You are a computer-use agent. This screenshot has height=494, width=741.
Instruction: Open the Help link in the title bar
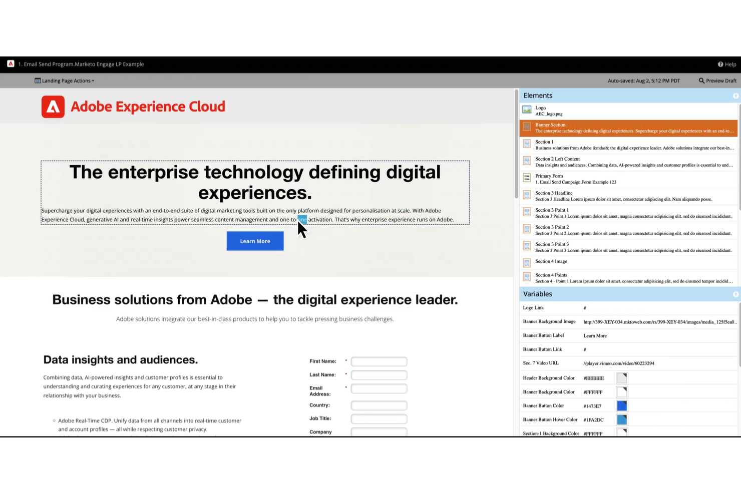pos(726,64)
